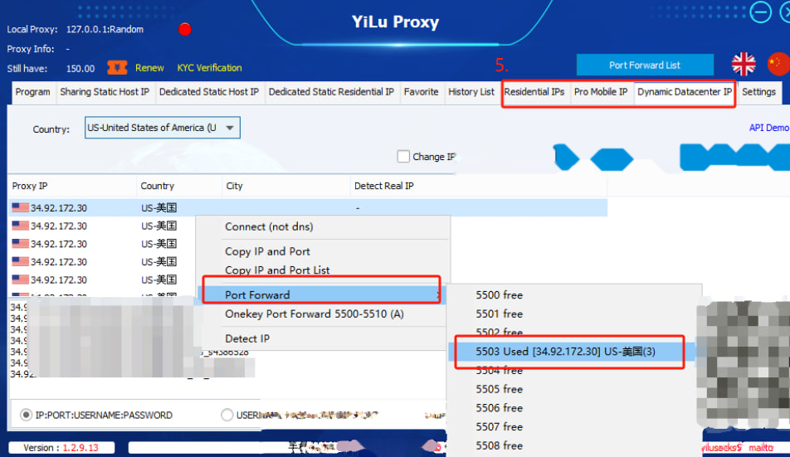Screen dimensions: 790x457
Task: Minimize the YiLu Proxy window
Action: (760, 12)
